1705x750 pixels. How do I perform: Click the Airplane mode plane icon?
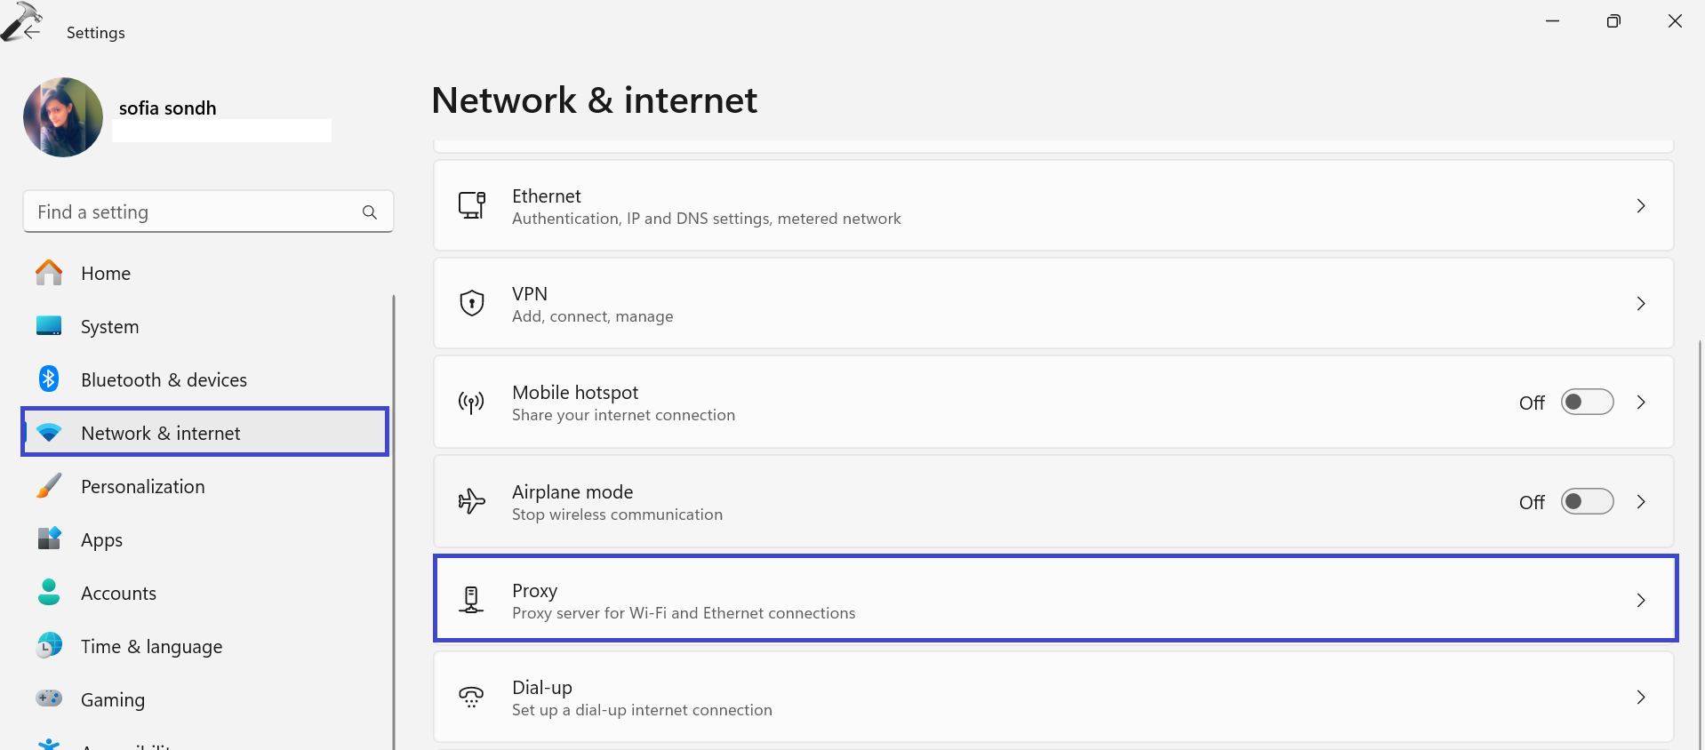click(x=471, y=502)
